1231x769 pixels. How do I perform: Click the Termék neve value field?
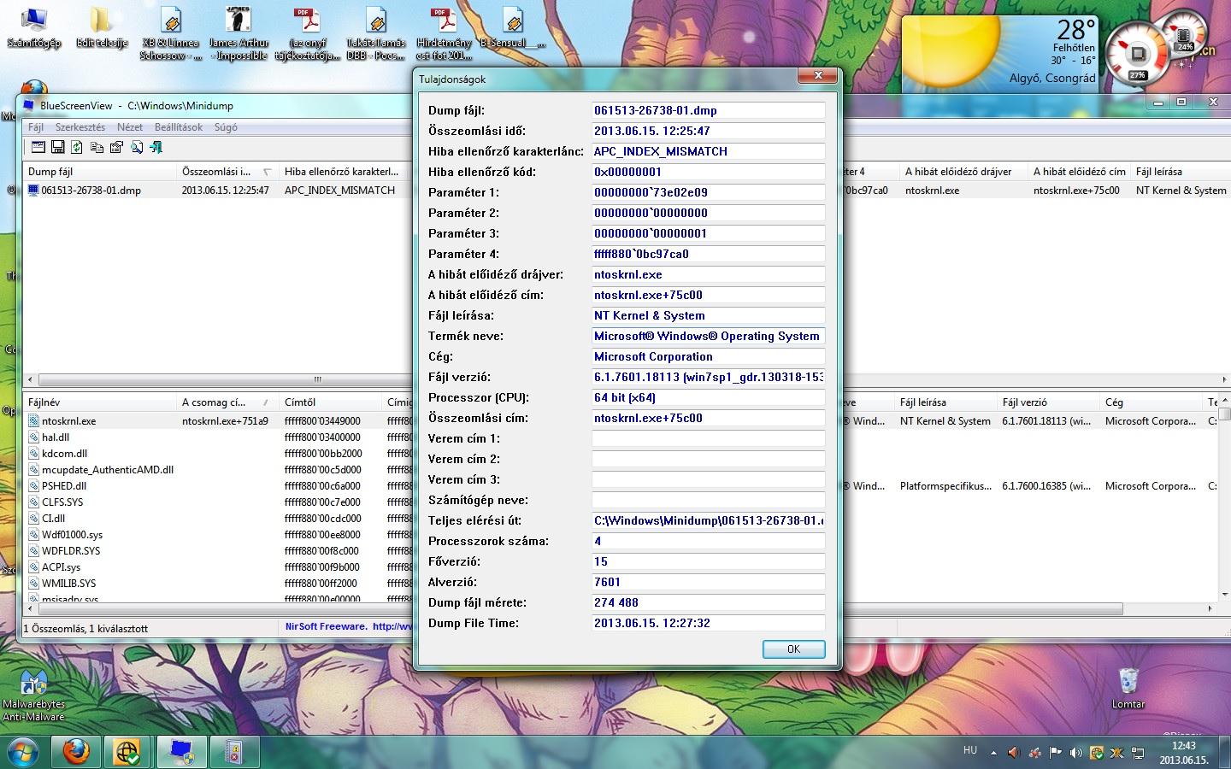coord(708,336)
